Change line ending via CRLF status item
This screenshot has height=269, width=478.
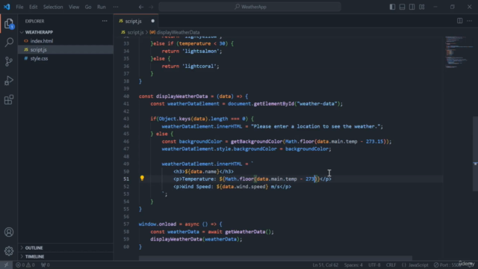point(391,265)
